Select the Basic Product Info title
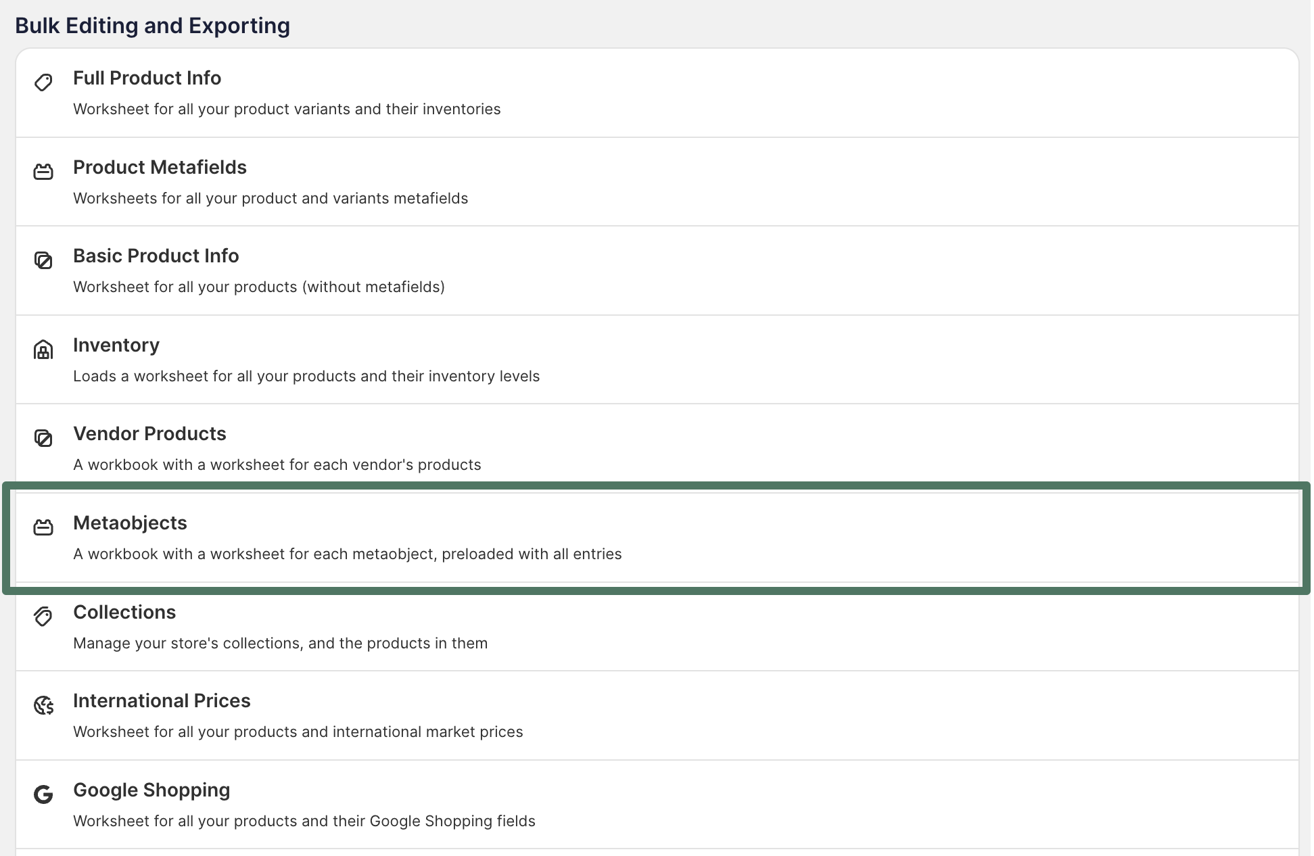 [x=156, y=256]
